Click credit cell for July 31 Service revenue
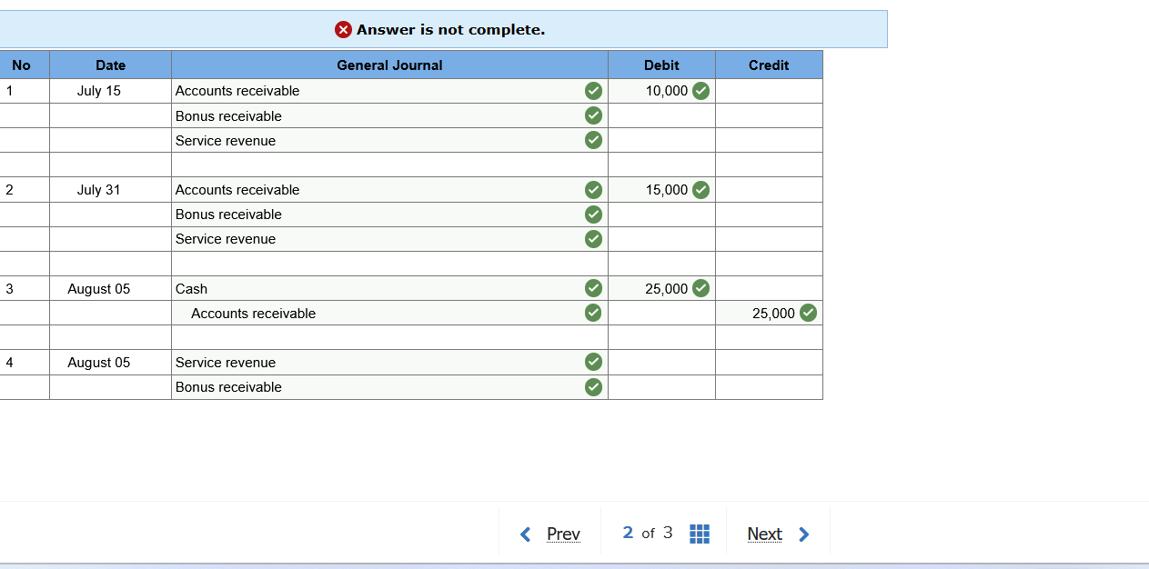This screenshot has width=1149, height=569. click(769, 239)
